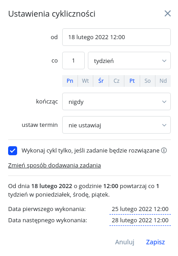Enable Sunday (Nd) day button
Screen dimensions: 178x256
tap(163, 81)
